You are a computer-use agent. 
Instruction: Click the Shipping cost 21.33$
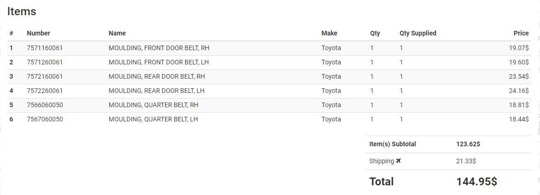tap(466, 161)
